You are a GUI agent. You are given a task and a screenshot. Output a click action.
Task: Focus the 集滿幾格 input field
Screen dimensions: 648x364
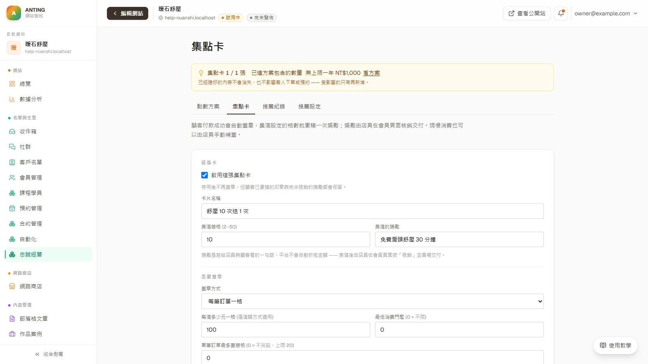pyautogui.click(x=286, y=239)
